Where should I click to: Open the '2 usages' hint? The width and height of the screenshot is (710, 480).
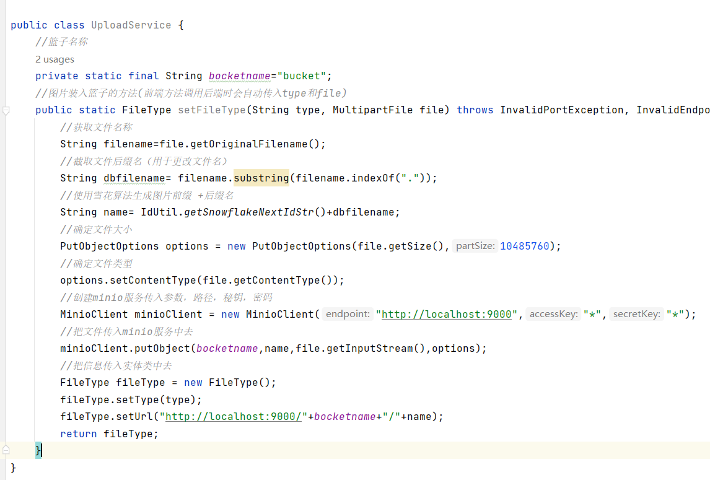pyautogui.click(x=55, y=59)
